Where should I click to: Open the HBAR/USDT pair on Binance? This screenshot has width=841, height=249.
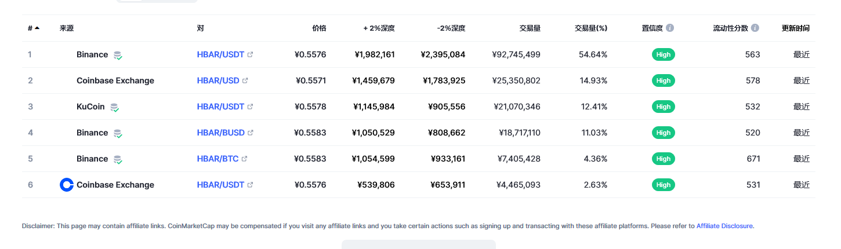coord(220,54)
